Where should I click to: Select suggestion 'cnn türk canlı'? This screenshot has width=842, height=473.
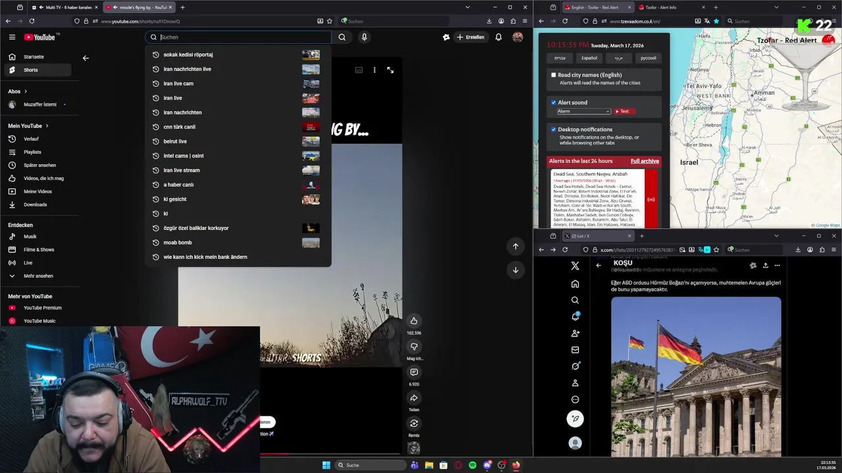[237, 127]
